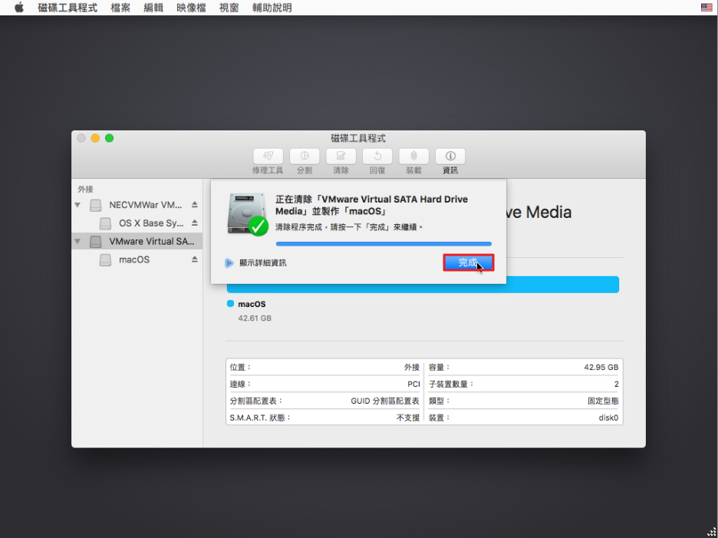718x538 pixels.
Task: Click the 完成 button
Action: point(469,262)
